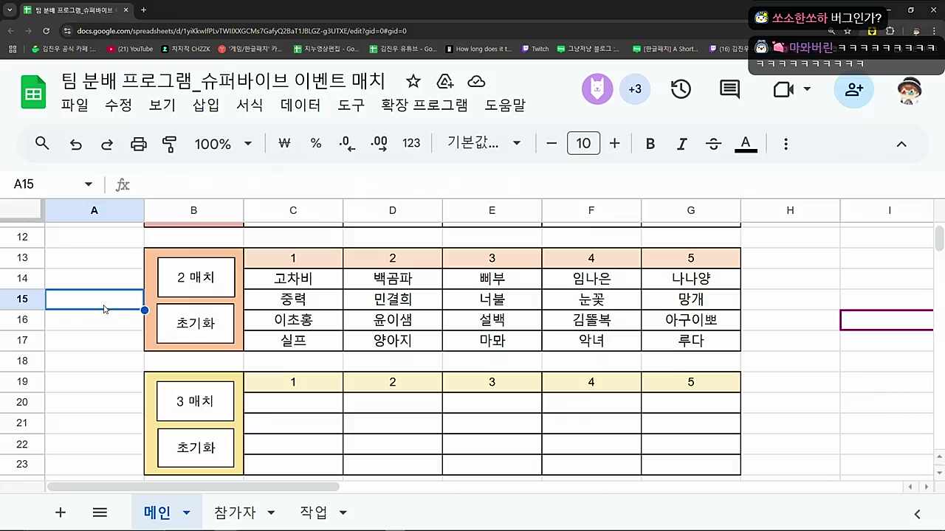Activate the paint format tool
Image resolution: width=945 pixels, height=531 pixels.
pyautogui.click(x=170, y=144)
